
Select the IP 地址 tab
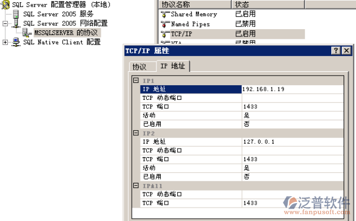click(173, 66)
